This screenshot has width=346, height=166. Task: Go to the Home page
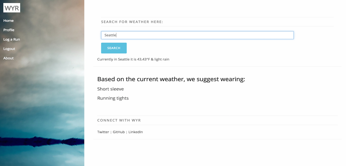click(x=8, y=21)
